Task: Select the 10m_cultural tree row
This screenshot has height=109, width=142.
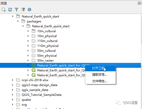Action: (70, 31)
